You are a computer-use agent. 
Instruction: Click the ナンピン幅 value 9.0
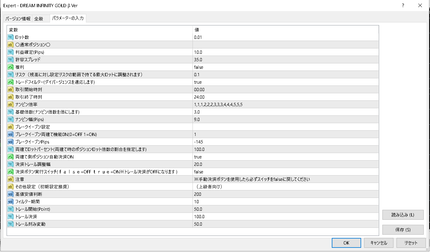(x=197, y=119)
